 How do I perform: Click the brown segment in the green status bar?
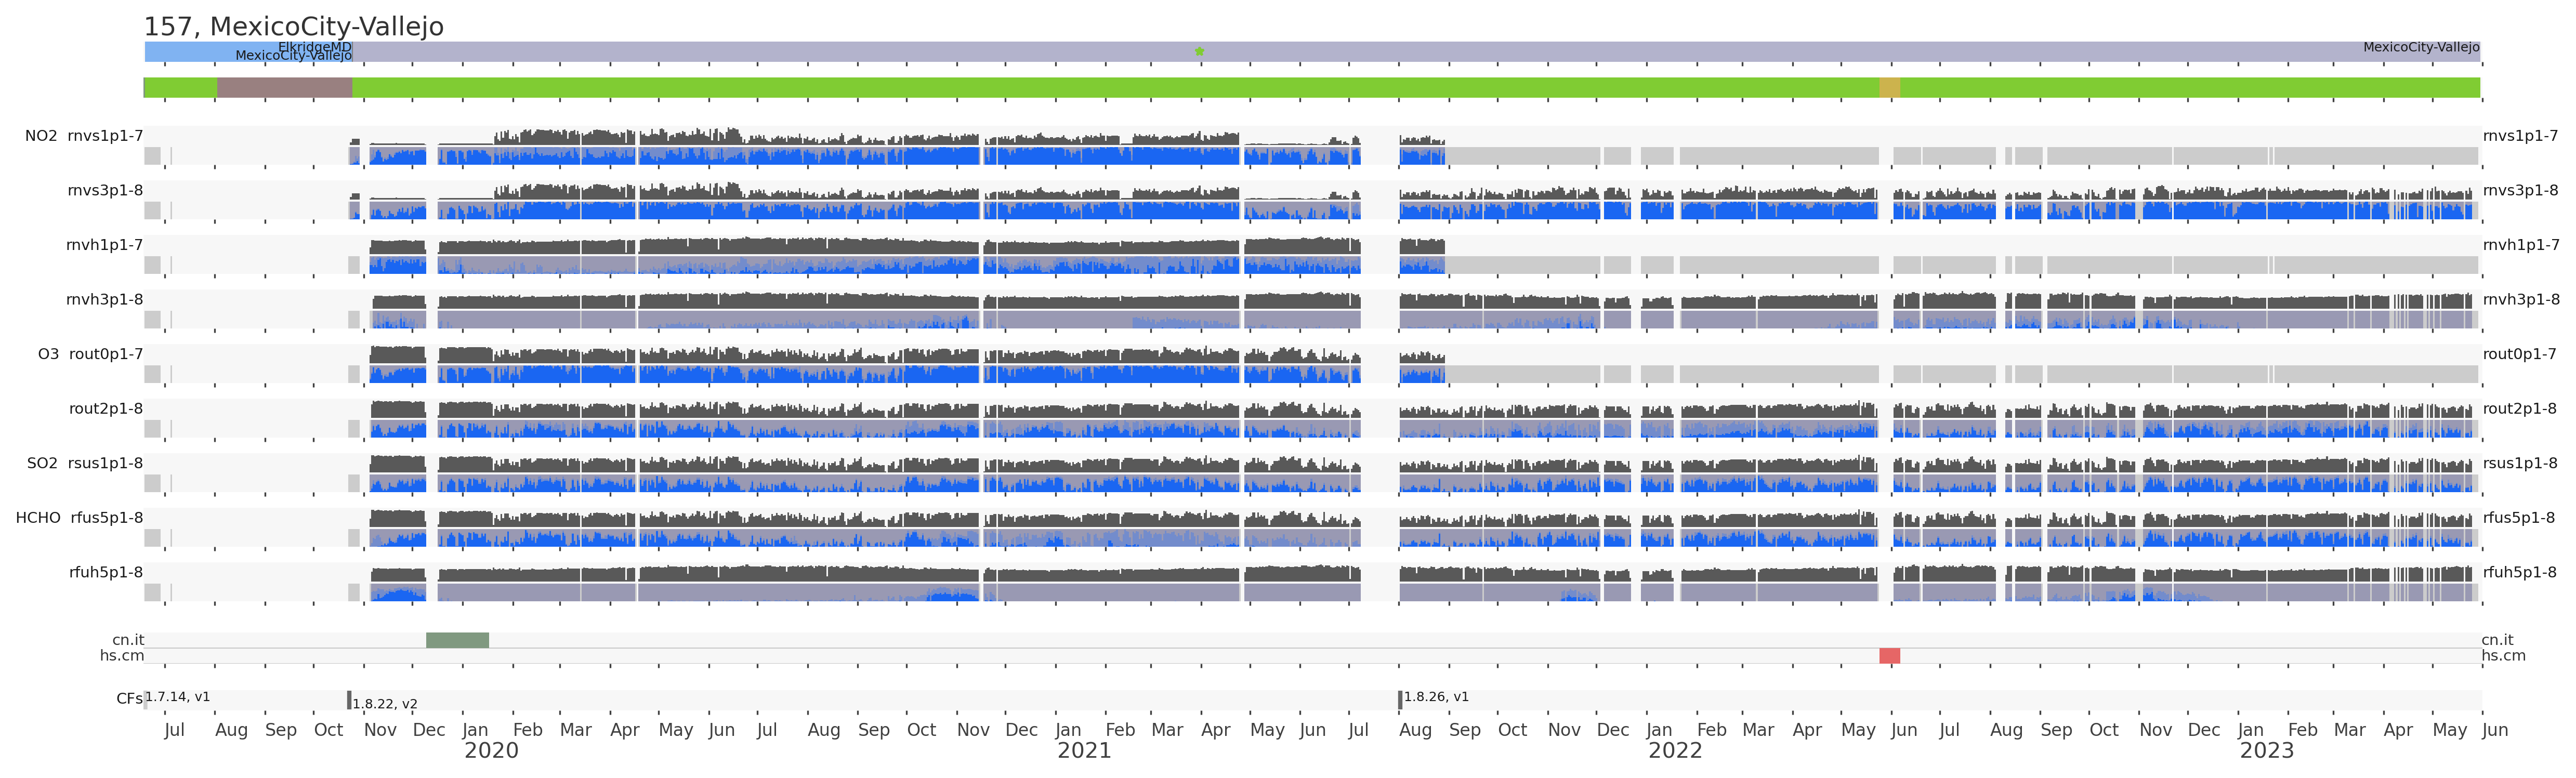[x=284, y=88]
